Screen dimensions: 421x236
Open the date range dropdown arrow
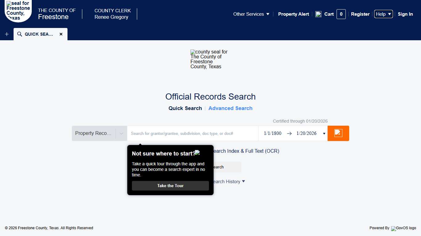pos(324,133)
